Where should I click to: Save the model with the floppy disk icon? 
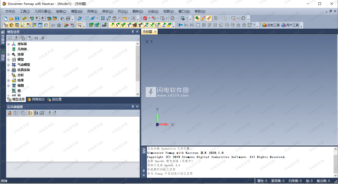(x=17, y=18)
